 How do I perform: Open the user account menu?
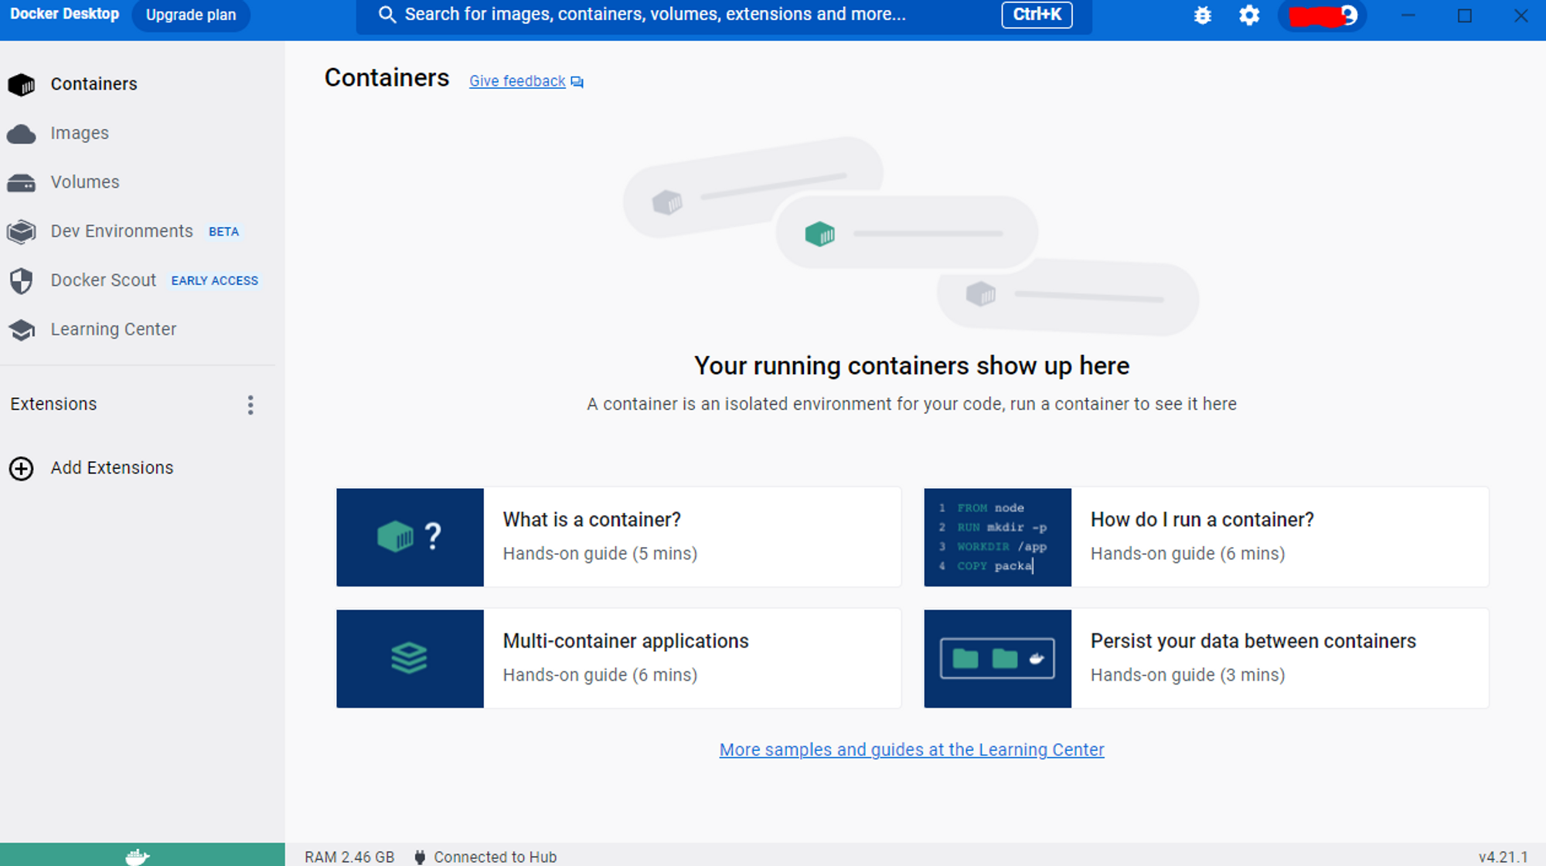pos(1323,15)
